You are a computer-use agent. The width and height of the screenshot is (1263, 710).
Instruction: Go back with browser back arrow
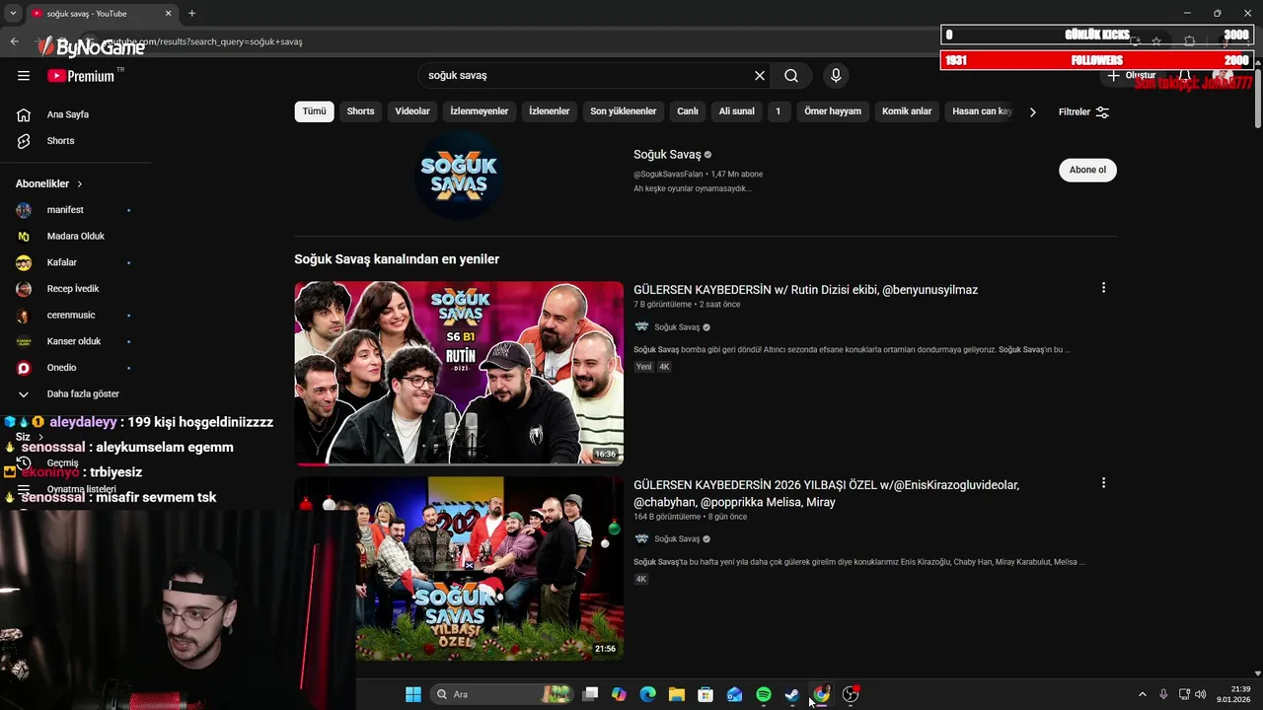[14, 41]
